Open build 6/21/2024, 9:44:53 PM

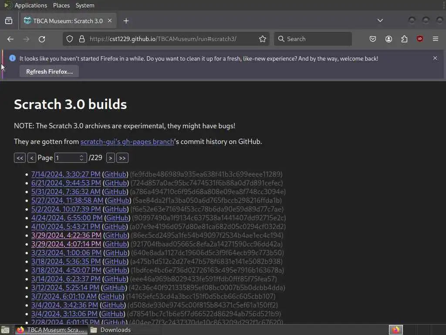[x=66, y=183]
